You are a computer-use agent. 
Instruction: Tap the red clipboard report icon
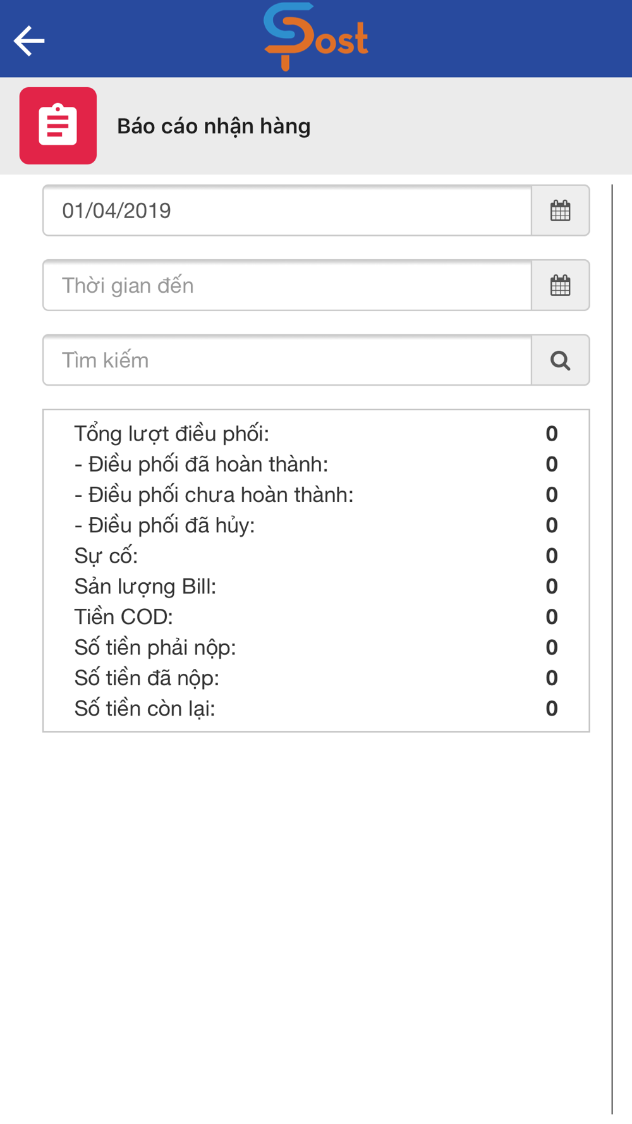pyautogui.click(x=58, y=126)
